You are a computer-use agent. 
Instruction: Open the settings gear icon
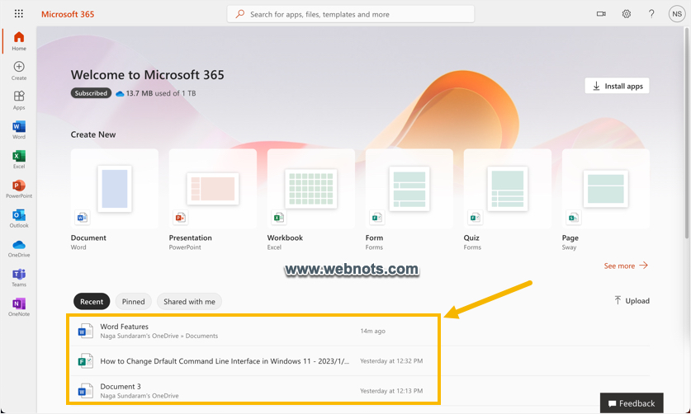click(x=627, y=14)
